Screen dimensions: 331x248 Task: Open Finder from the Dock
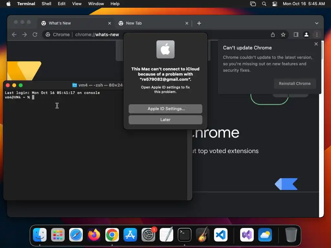(40, 235)
